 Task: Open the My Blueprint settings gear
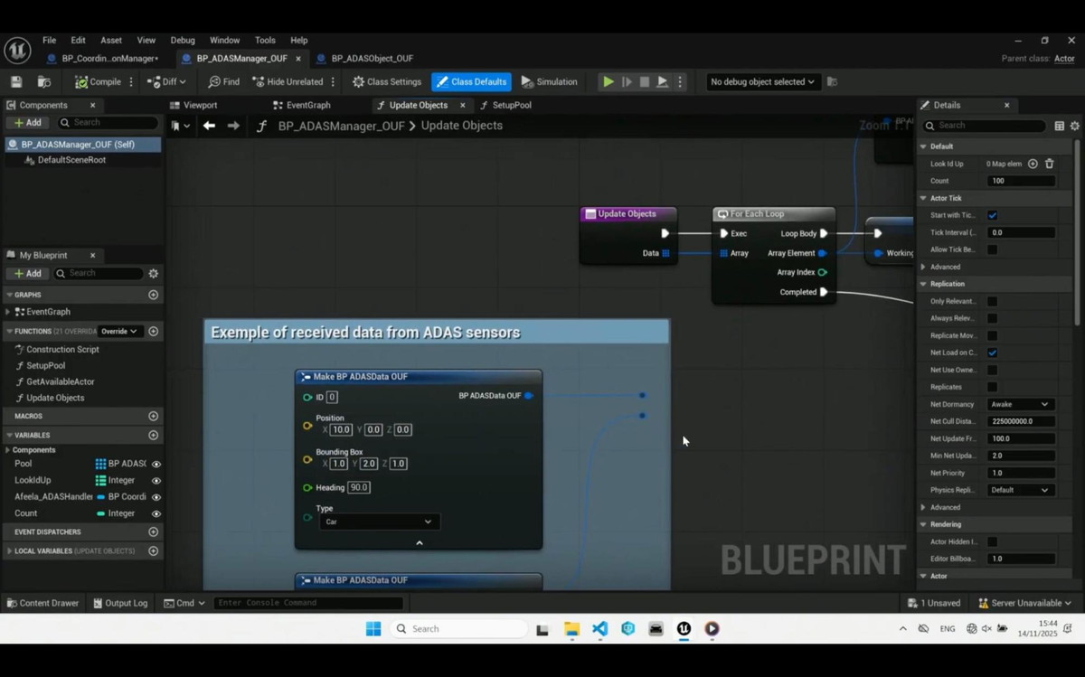click(153, 273)
